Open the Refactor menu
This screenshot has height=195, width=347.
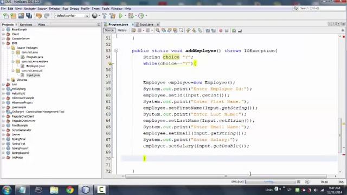click(54, 9)
